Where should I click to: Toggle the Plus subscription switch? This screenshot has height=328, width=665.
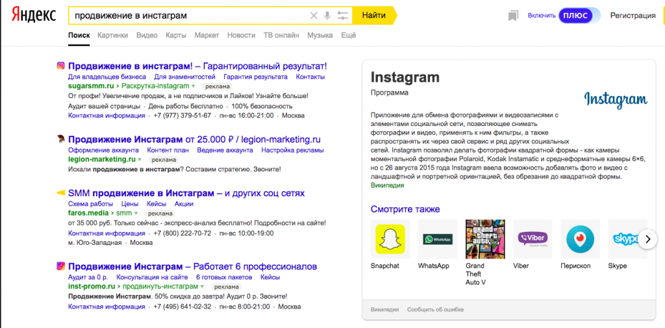(579, 16)
